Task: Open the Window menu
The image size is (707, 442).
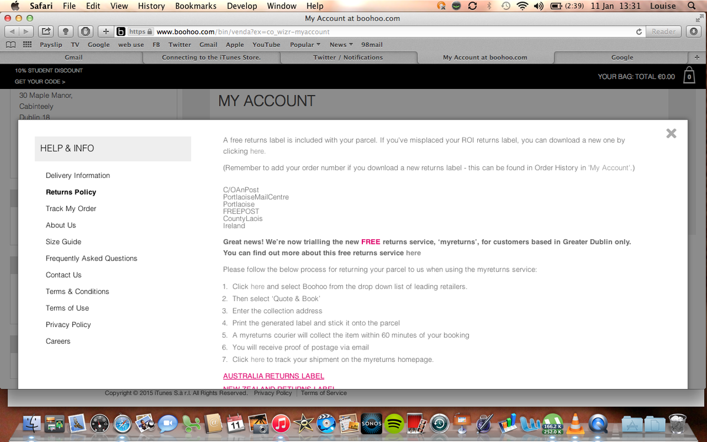Action: [x=282, y=6]
